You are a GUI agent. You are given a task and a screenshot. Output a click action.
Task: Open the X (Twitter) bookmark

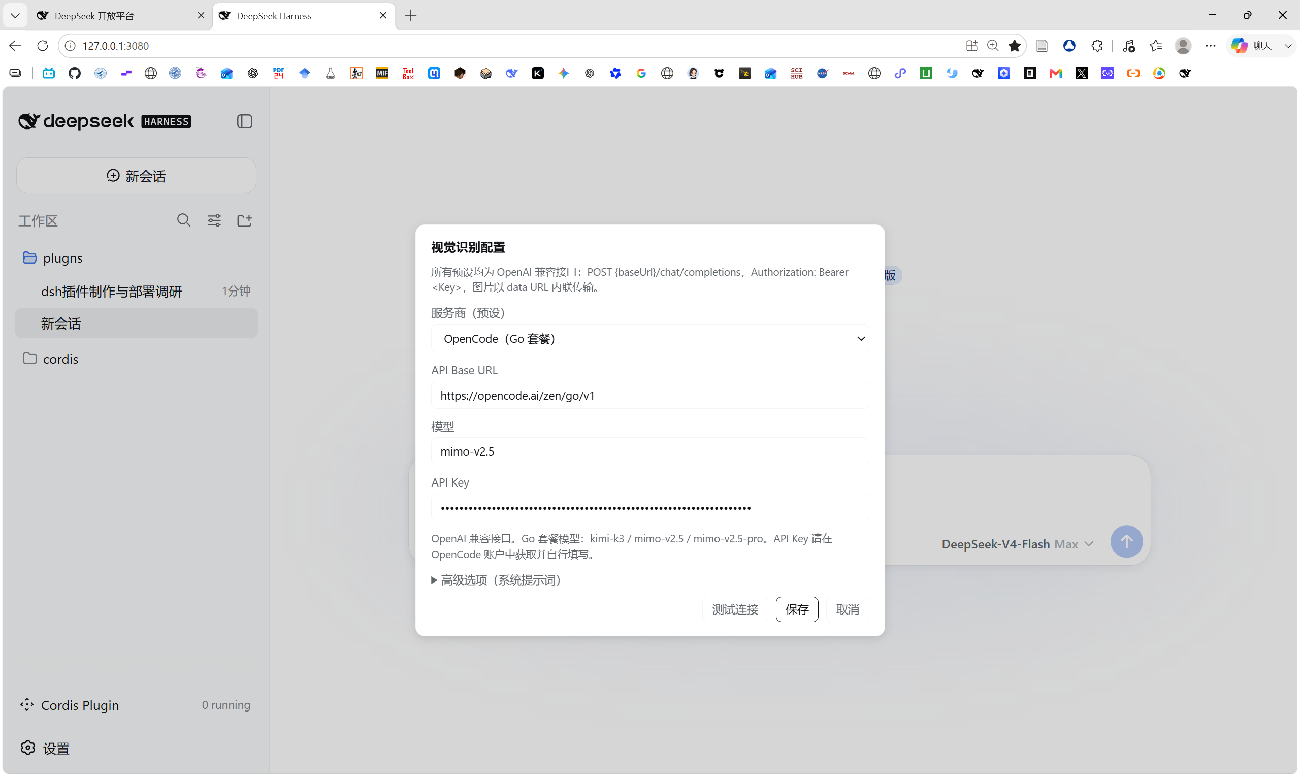[1082, 73]
